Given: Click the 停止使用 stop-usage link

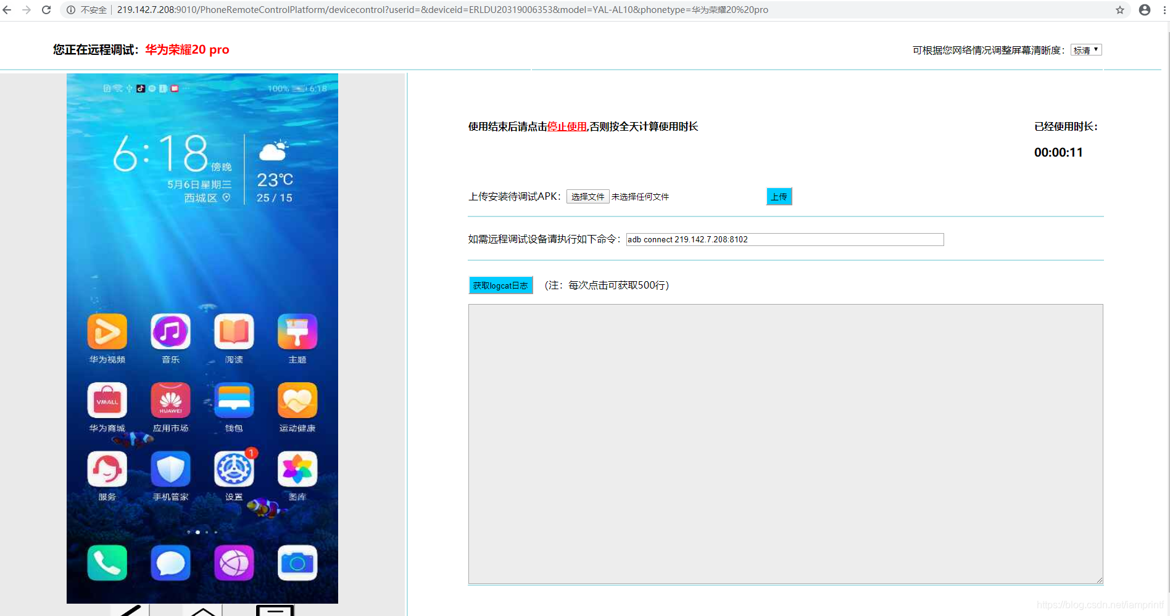Looking at the screenshot, I should click(x=566, y=126).
